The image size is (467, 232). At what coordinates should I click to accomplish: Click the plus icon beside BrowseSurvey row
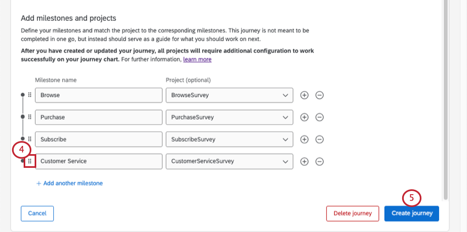(x=304, y=95)
